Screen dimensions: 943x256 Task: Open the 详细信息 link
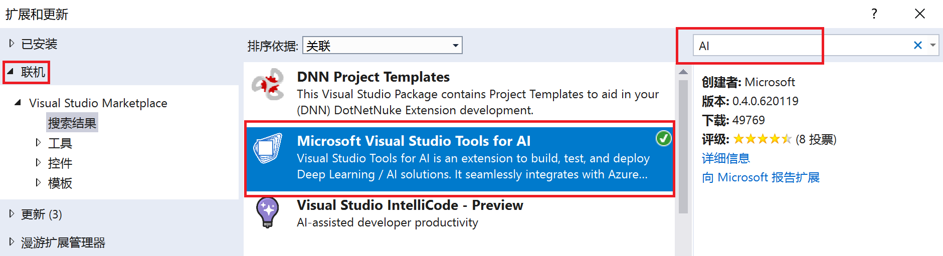[725, 158]
